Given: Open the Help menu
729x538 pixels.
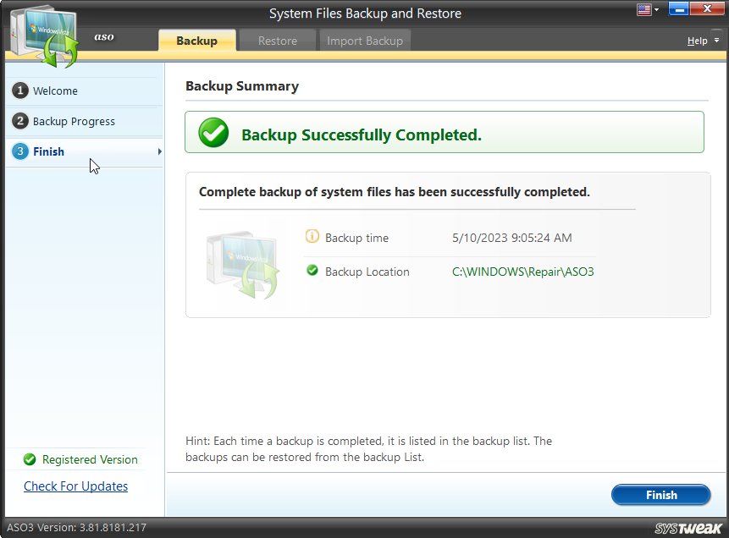Looking at the screenshot, I should (696, 40).
